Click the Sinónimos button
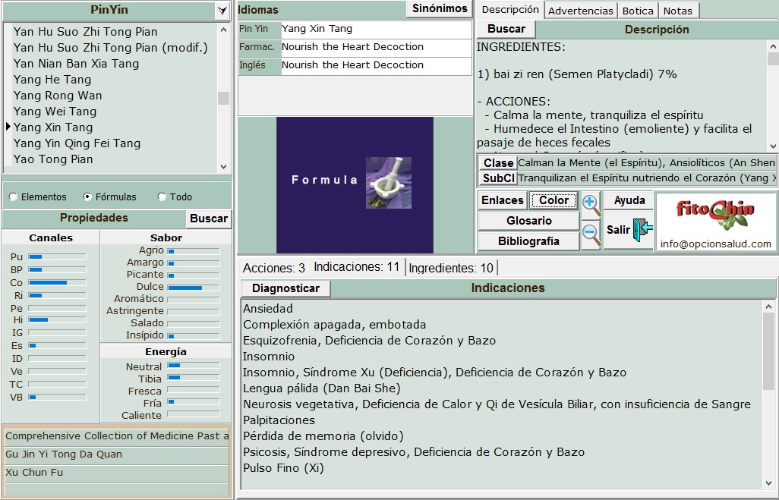 pyautogui.click(x=440, y=8)
